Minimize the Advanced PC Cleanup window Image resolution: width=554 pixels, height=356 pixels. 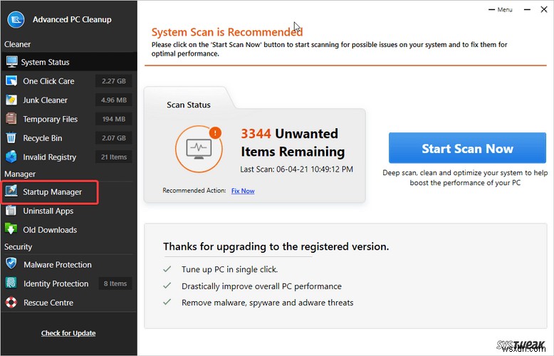(527, 9)
